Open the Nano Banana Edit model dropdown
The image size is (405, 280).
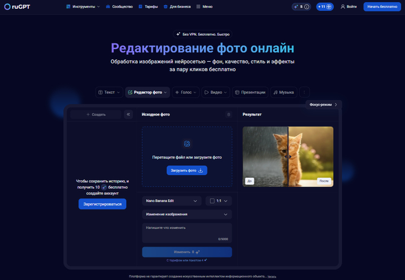click(172, 201)
